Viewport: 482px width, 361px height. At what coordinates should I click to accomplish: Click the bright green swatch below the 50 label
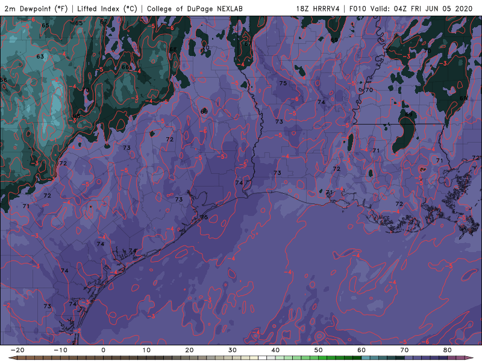[323, 357]
